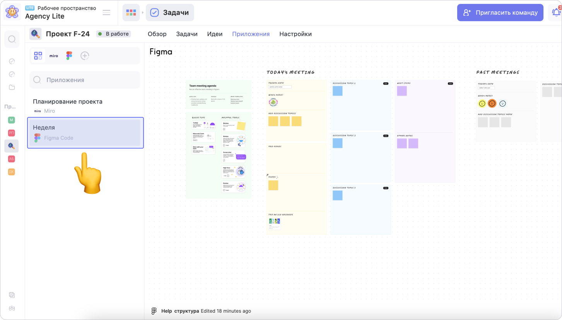The height and width of the screenshot is (320, 562).
Task: Click the Today's Meeting board title
Action: pyautogui.click(x=290, y=72)
